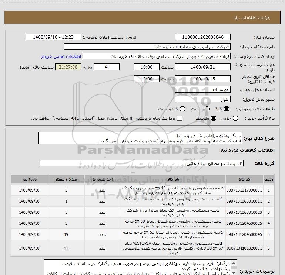Choose the جزیی purchase type radio button
Viewport: 285px width, 275px height.
click(235, 118)
